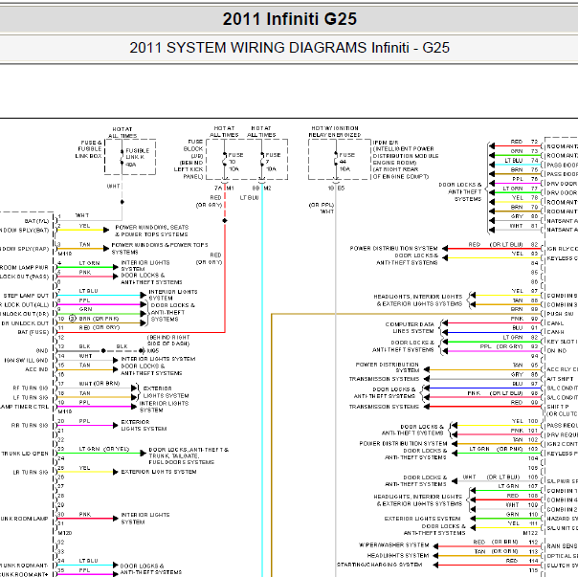This screenshot has height=577, width=578.
Task: Select 'POWER WINDOWS, SEATS & POWER TOPS SYSTEMS' text
Action: click(152, 231)
